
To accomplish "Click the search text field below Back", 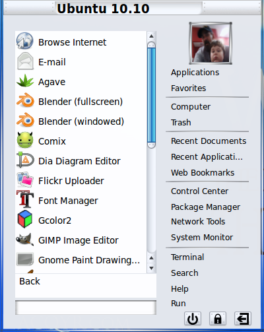I will 86,308.
